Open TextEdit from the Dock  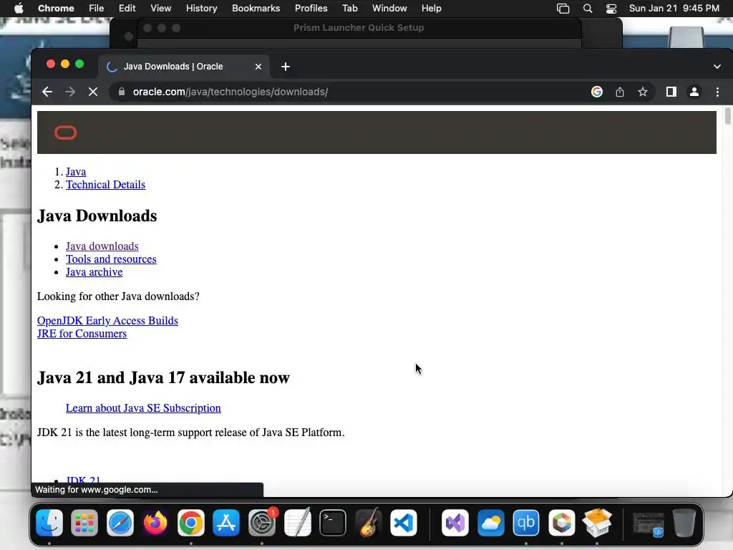[x=297, y=522]
